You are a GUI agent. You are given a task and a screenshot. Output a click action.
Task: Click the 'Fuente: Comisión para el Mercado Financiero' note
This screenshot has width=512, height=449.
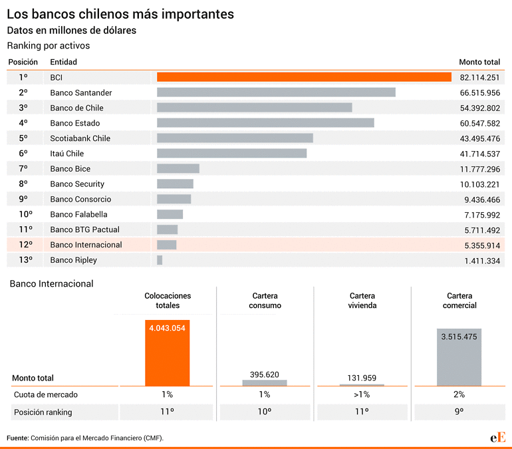point(85,438)
